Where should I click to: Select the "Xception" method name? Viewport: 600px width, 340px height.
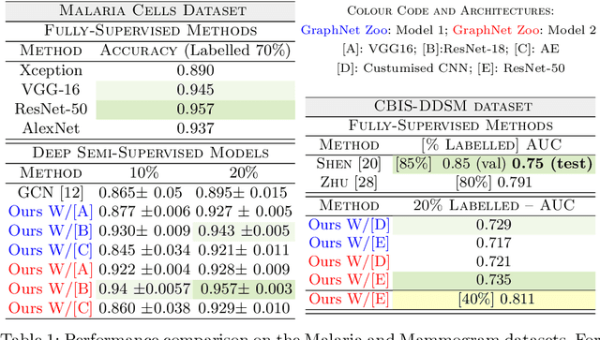[x=51, y=70]
